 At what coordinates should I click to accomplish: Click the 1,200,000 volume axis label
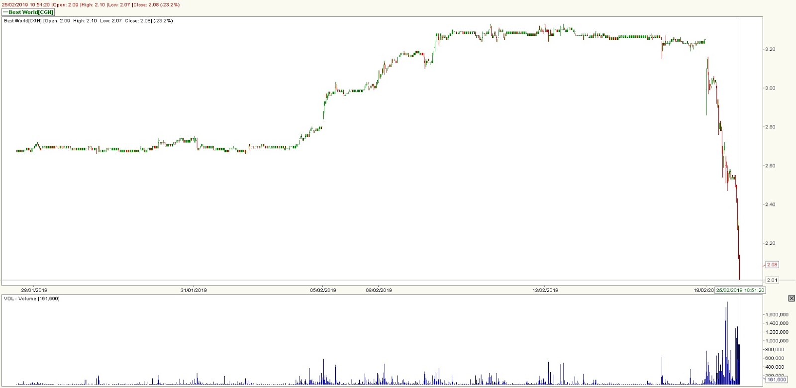coord(777,332)
